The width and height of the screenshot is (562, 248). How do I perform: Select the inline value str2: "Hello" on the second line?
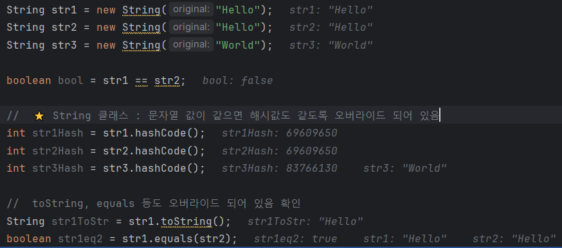point(331,28)
